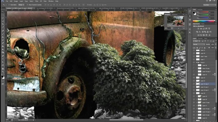The height and width of the screenshot is (122, 218).
Task: Hide the Group 1 layer group
Action: 194,62
